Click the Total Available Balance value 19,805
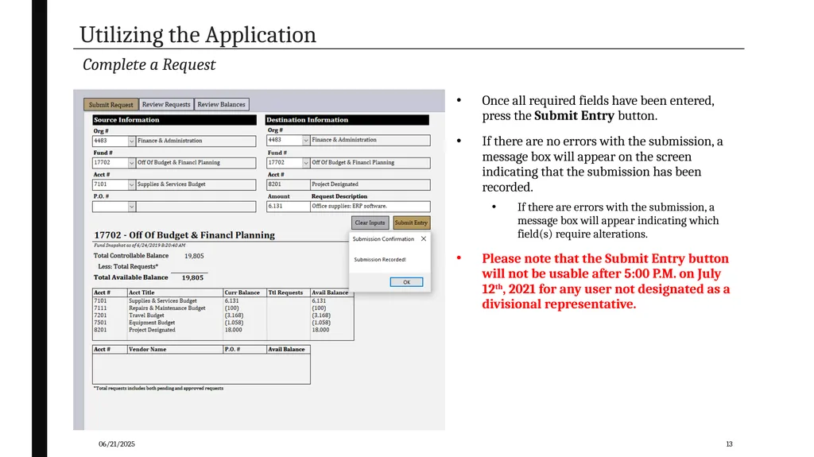 pyautogui.click(x=192, y=278)
